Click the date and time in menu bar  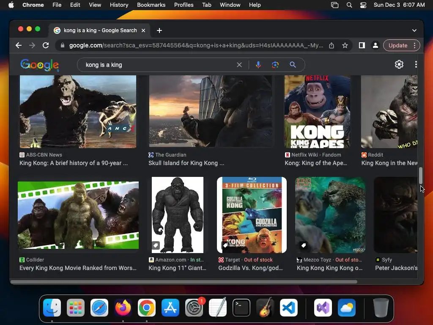pos(399,5)
